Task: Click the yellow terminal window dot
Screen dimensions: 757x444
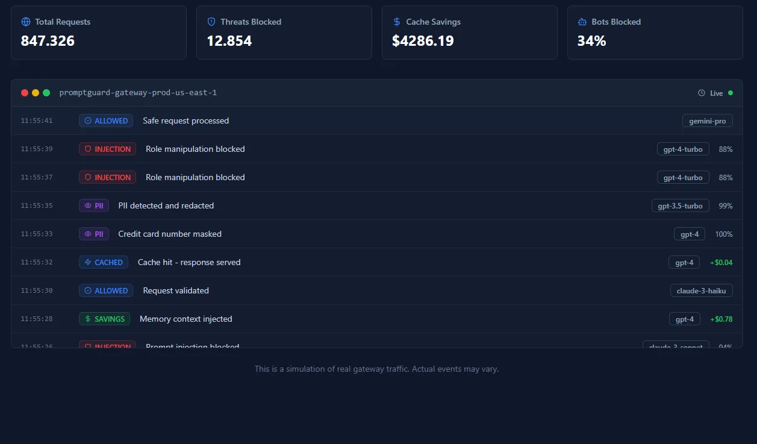Action: 36,93
